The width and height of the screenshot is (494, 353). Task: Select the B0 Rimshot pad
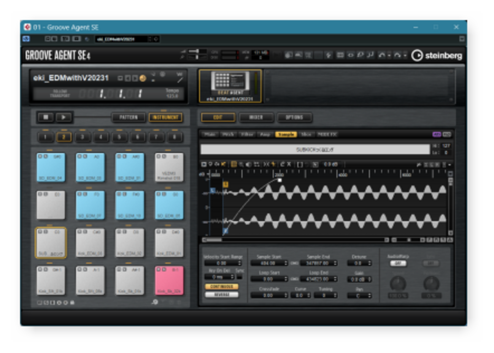click(169, 168)
